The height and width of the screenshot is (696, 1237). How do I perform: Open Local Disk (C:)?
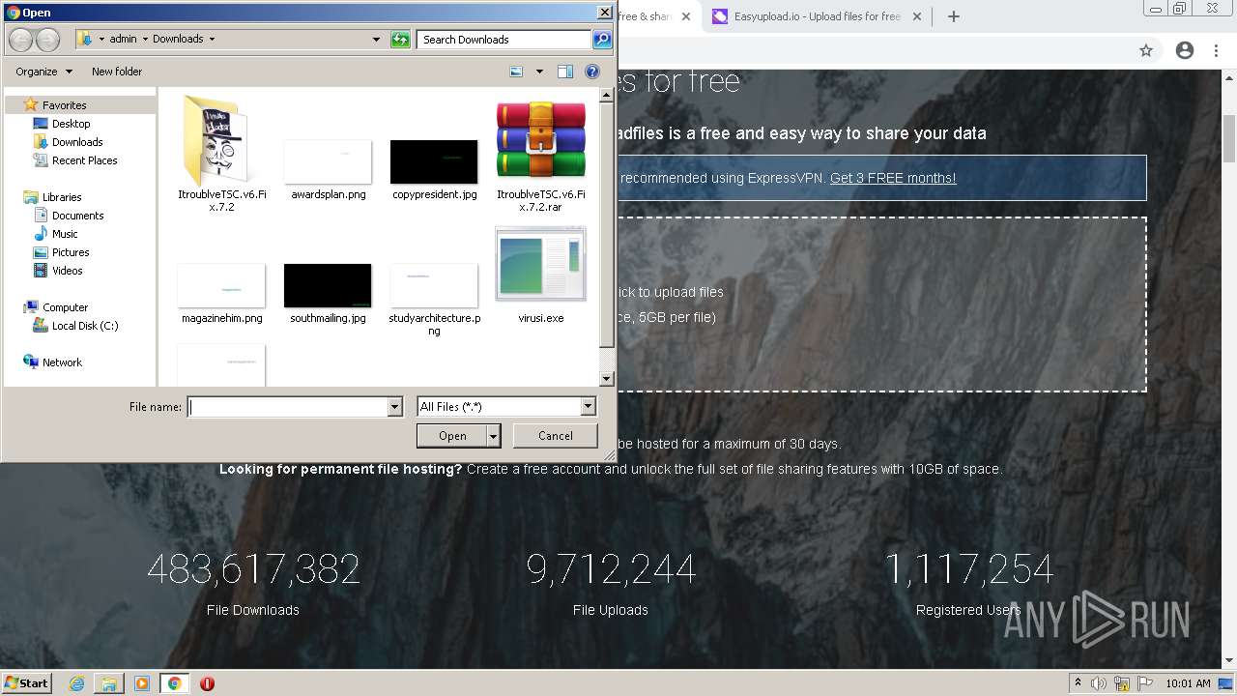pyautogui.click(x=85, y=326)
